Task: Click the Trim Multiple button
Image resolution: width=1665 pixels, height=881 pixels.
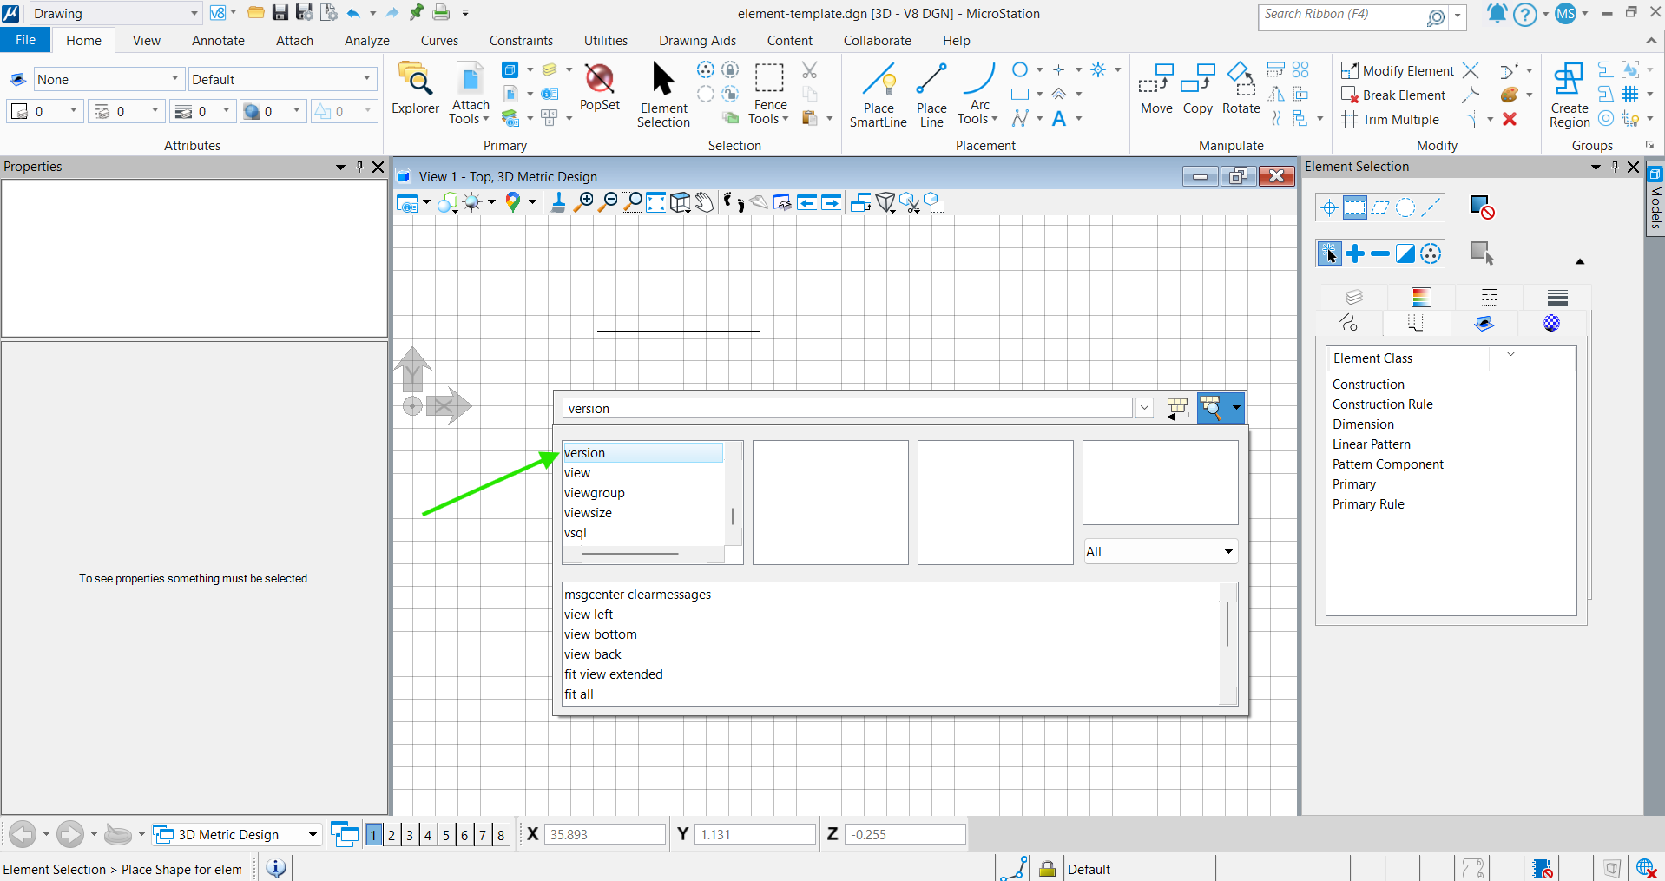Action: point(1391,120)
